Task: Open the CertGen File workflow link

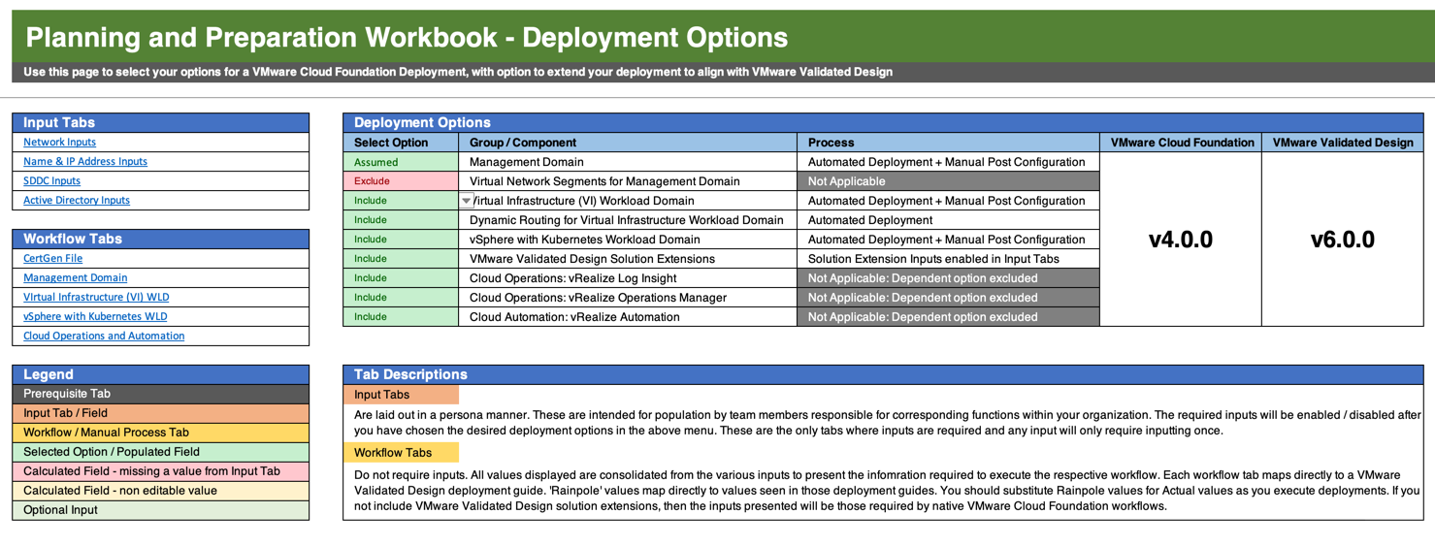Action: click(x=52, y=259)
